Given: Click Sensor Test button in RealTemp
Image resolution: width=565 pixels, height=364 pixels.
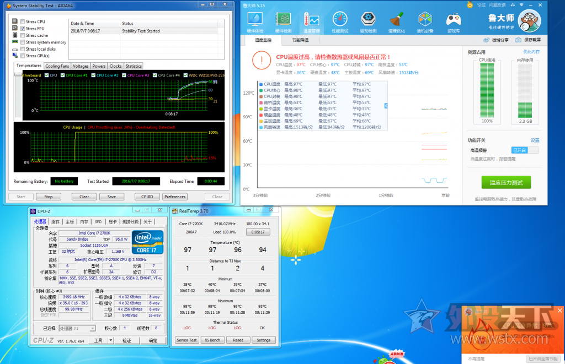Looking at the screenshot, I should tap(186, 340).
